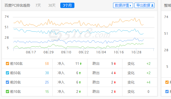Click red down arrow in 前20名 row

pyautogui.click(x=115, y=82)
